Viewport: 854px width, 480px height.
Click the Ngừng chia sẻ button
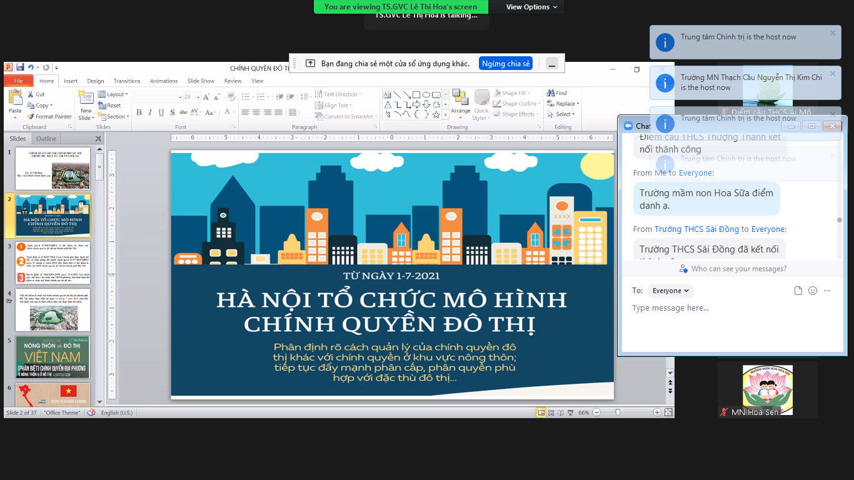click(506, 64)
